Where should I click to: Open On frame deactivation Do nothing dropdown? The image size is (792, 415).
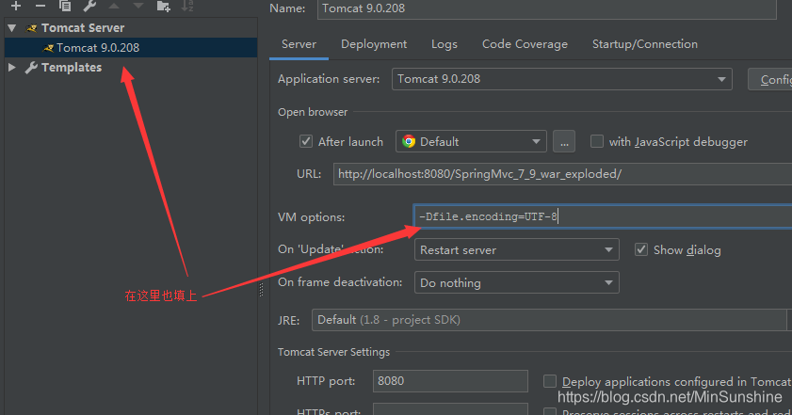[x=517, y=282]
